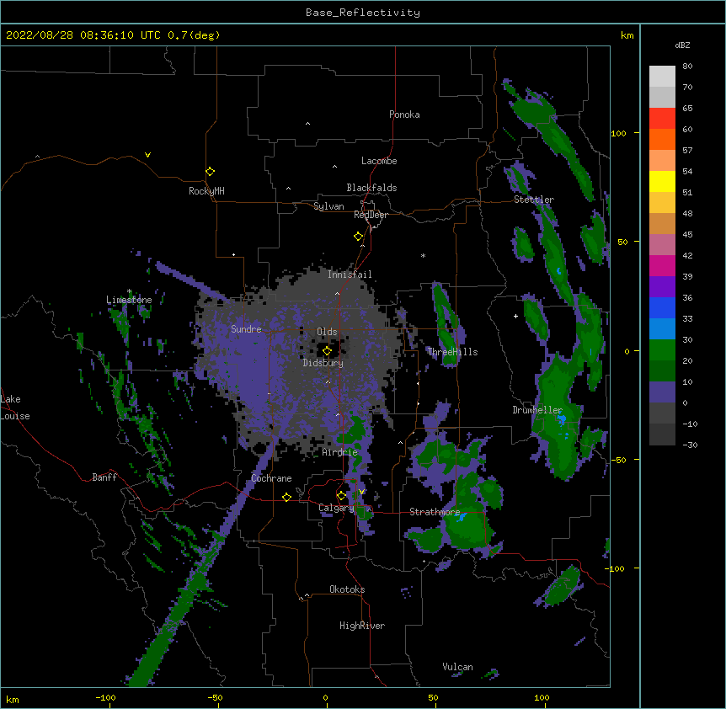726x709 pixels.
Task: Select the yellow diamond marker below the Cochrane label
Action: tap(286, 497)
